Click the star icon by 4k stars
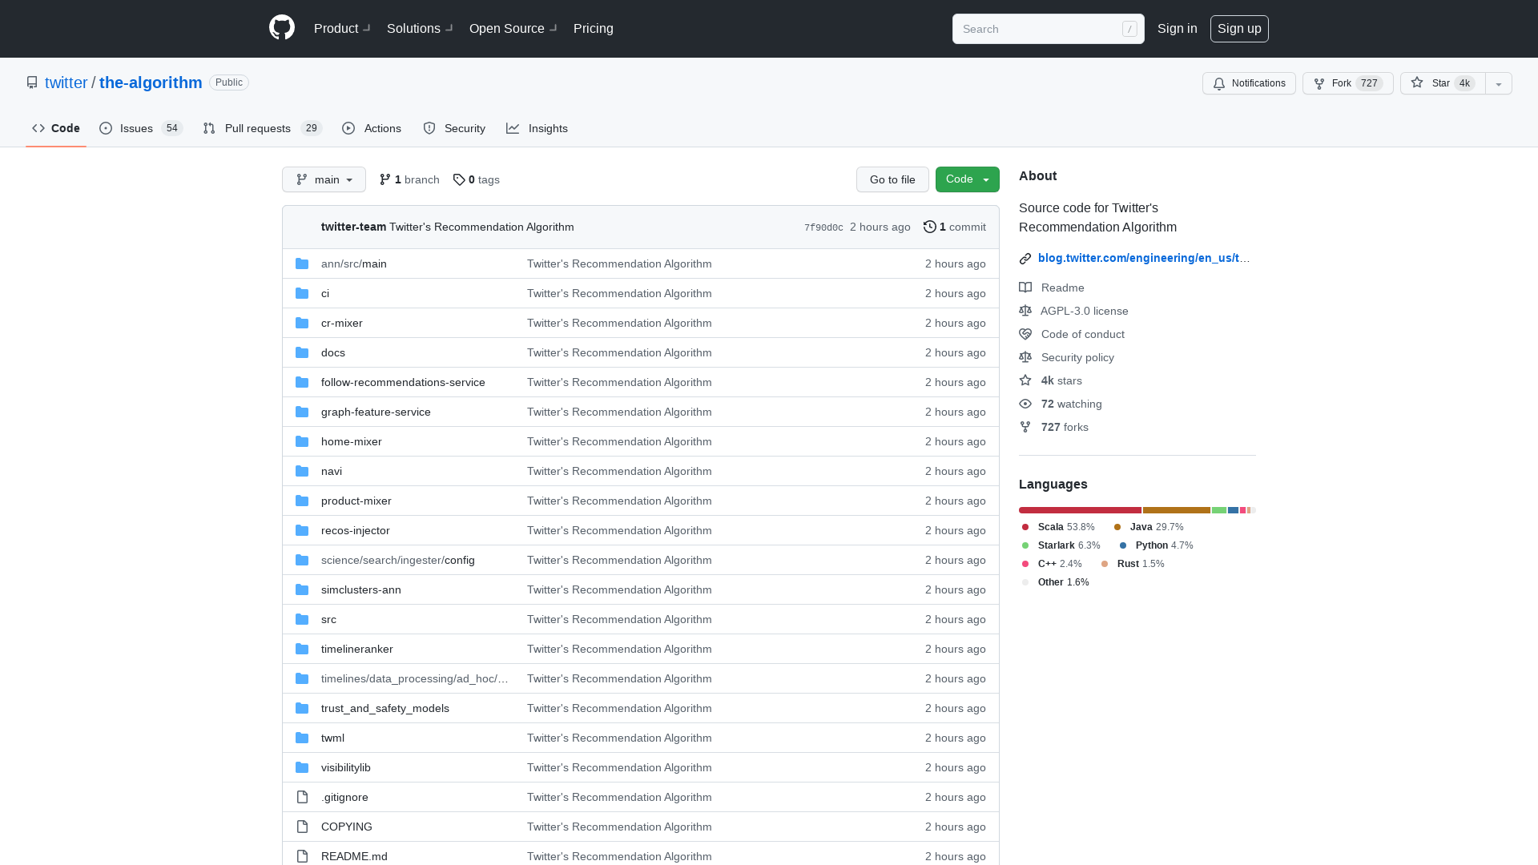 pos(1025,380)
